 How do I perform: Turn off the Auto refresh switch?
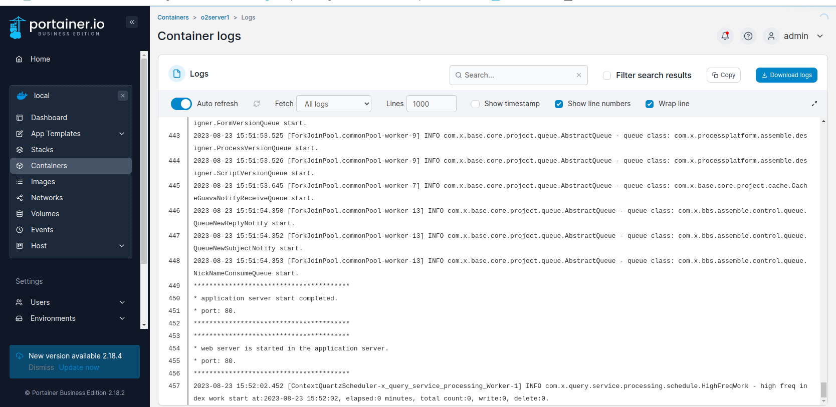pos(181,104)
